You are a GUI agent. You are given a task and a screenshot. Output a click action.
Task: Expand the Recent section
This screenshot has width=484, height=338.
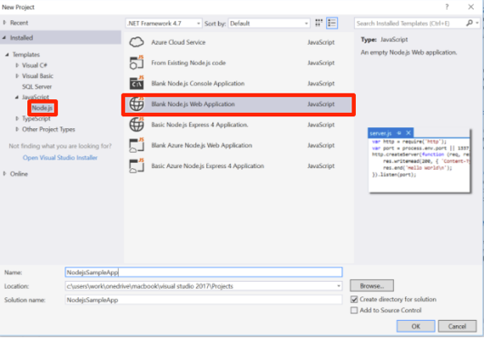point(4,23)
